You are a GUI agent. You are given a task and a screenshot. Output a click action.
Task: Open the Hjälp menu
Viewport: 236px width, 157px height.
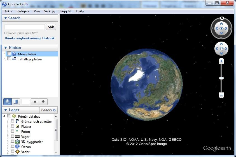(80, 11)
